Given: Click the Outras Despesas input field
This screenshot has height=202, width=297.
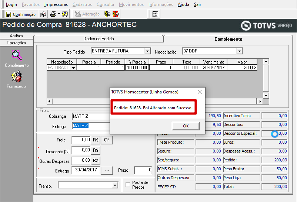Looking at the screenshot, I should pos(81,161).
